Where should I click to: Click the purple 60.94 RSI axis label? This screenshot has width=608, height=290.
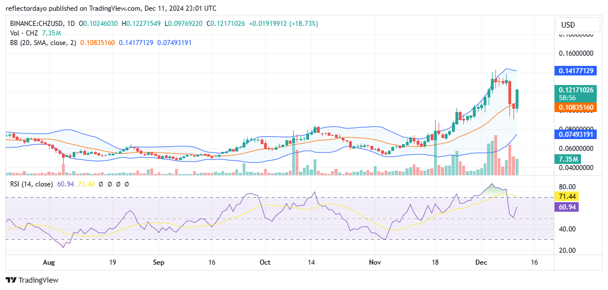[x=567, y=207]
